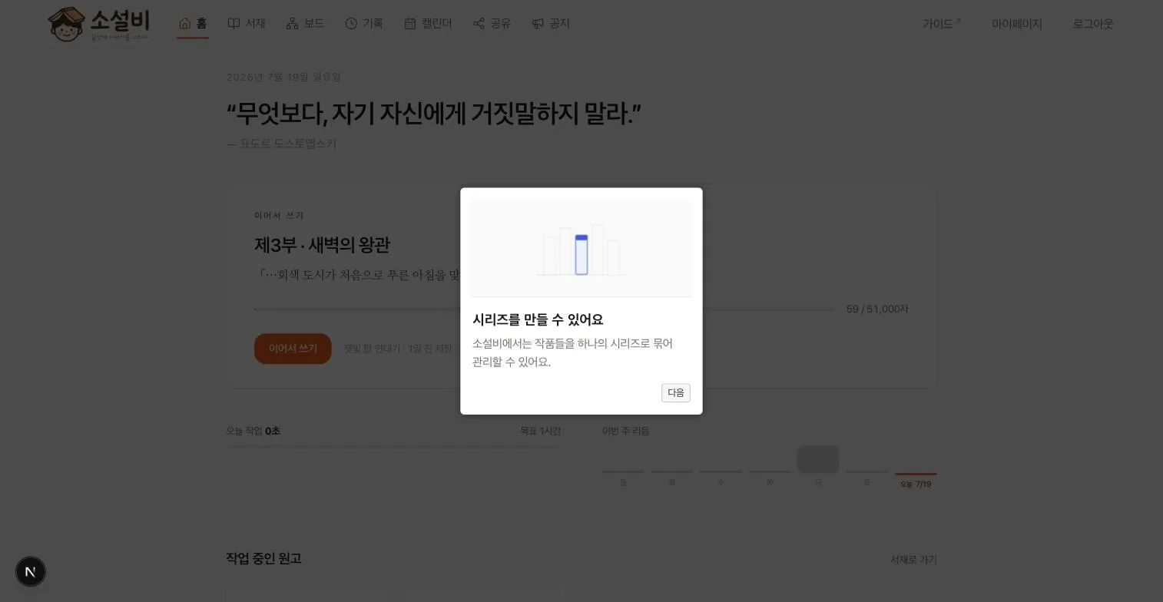Click the 작업 중인 원고 heading
This screenshot has width=1163, height=602.
(x=263, y=558)
